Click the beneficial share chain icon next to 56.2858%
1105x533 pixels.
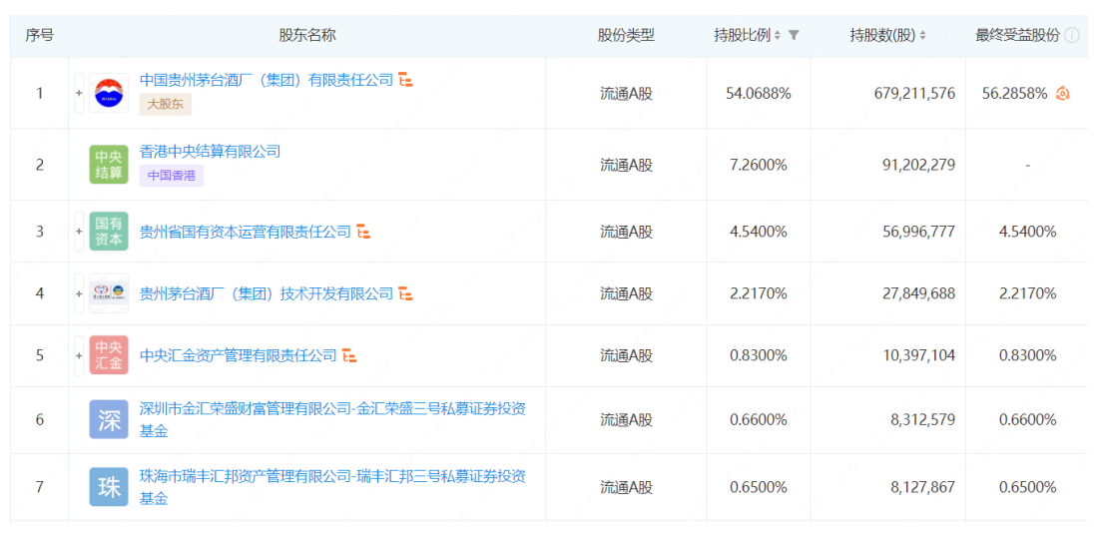click(1063, 93)
